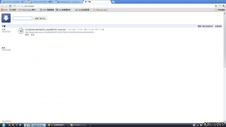
Task: Open the zippyshare source URL link
Action: point(60,32)
